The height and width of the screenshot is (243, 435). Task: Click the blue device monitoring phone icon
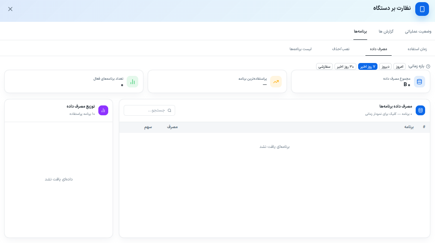click(x=422, y=9)
